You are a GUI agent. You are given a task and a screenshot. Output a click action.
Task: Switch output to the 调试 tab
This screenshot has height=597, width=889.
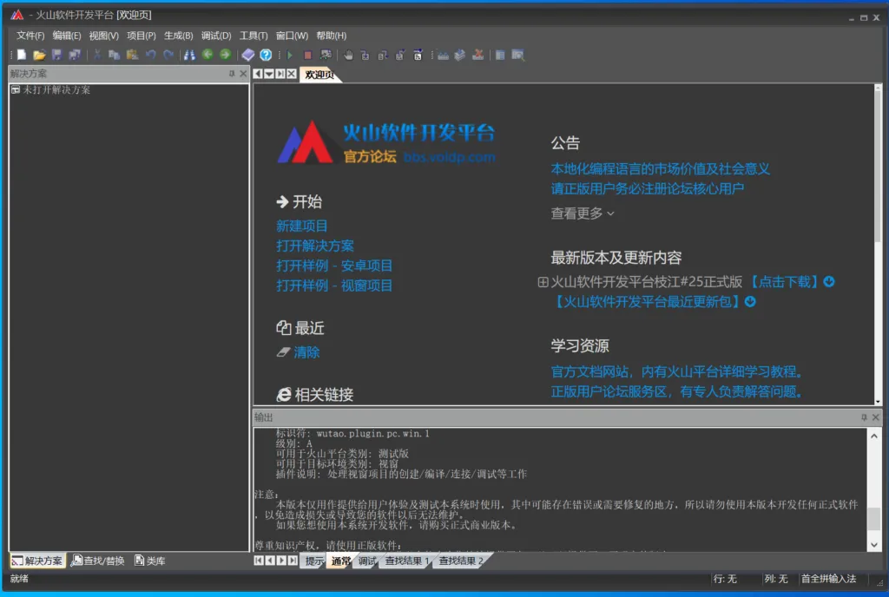tap(367, 561)
